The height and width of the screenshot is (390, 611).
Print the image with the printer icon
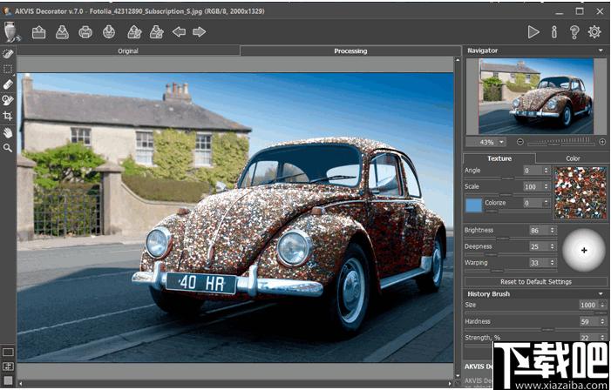(x=85, y=32)
